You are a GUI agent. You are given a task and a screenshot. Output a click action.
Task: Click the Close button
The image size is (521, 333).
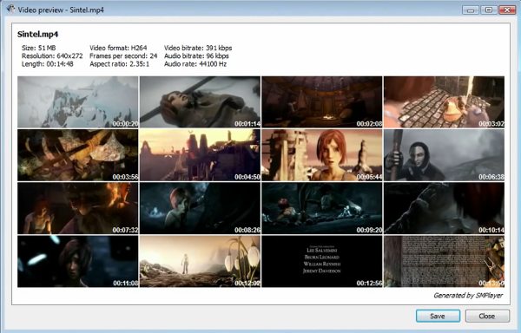pyautogui.click(x=487, y=316)
